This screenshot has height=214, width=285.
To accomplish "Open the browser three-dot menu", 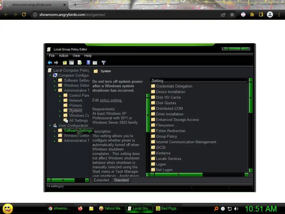I will [x=279, y=14].
